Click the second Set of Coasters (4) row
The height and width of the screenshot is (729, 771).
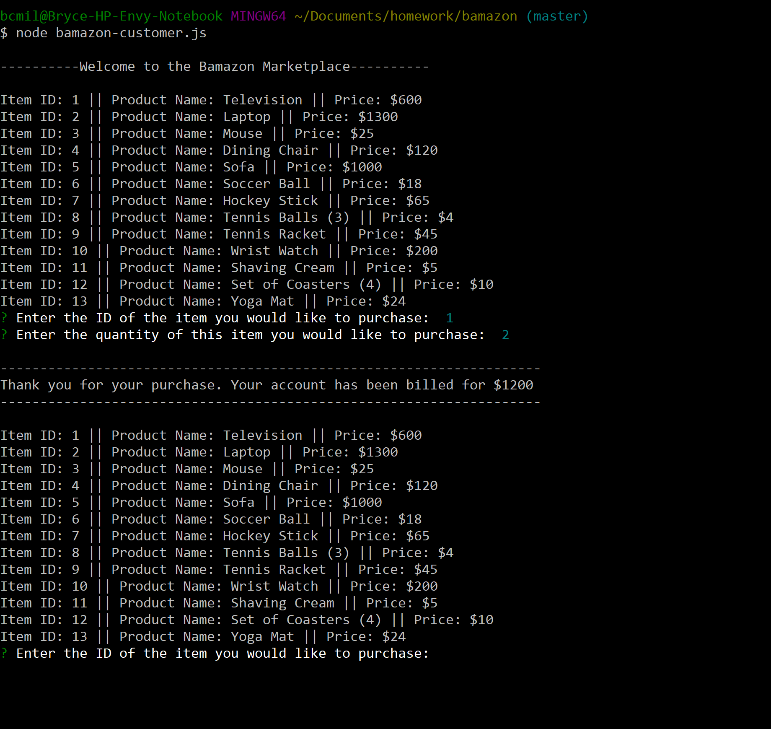coord(247,620)
